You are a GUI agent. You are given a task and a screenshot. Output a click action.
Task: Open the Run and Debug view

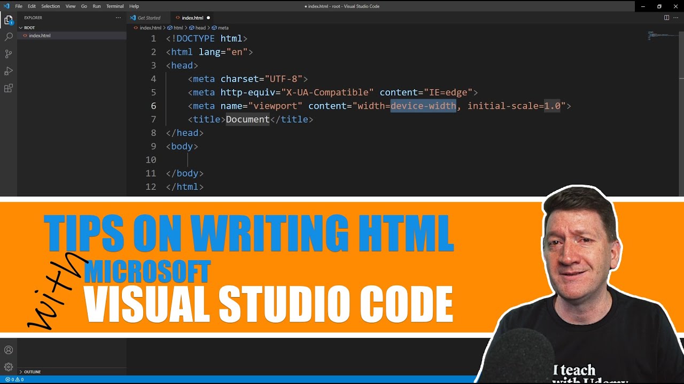9,71
